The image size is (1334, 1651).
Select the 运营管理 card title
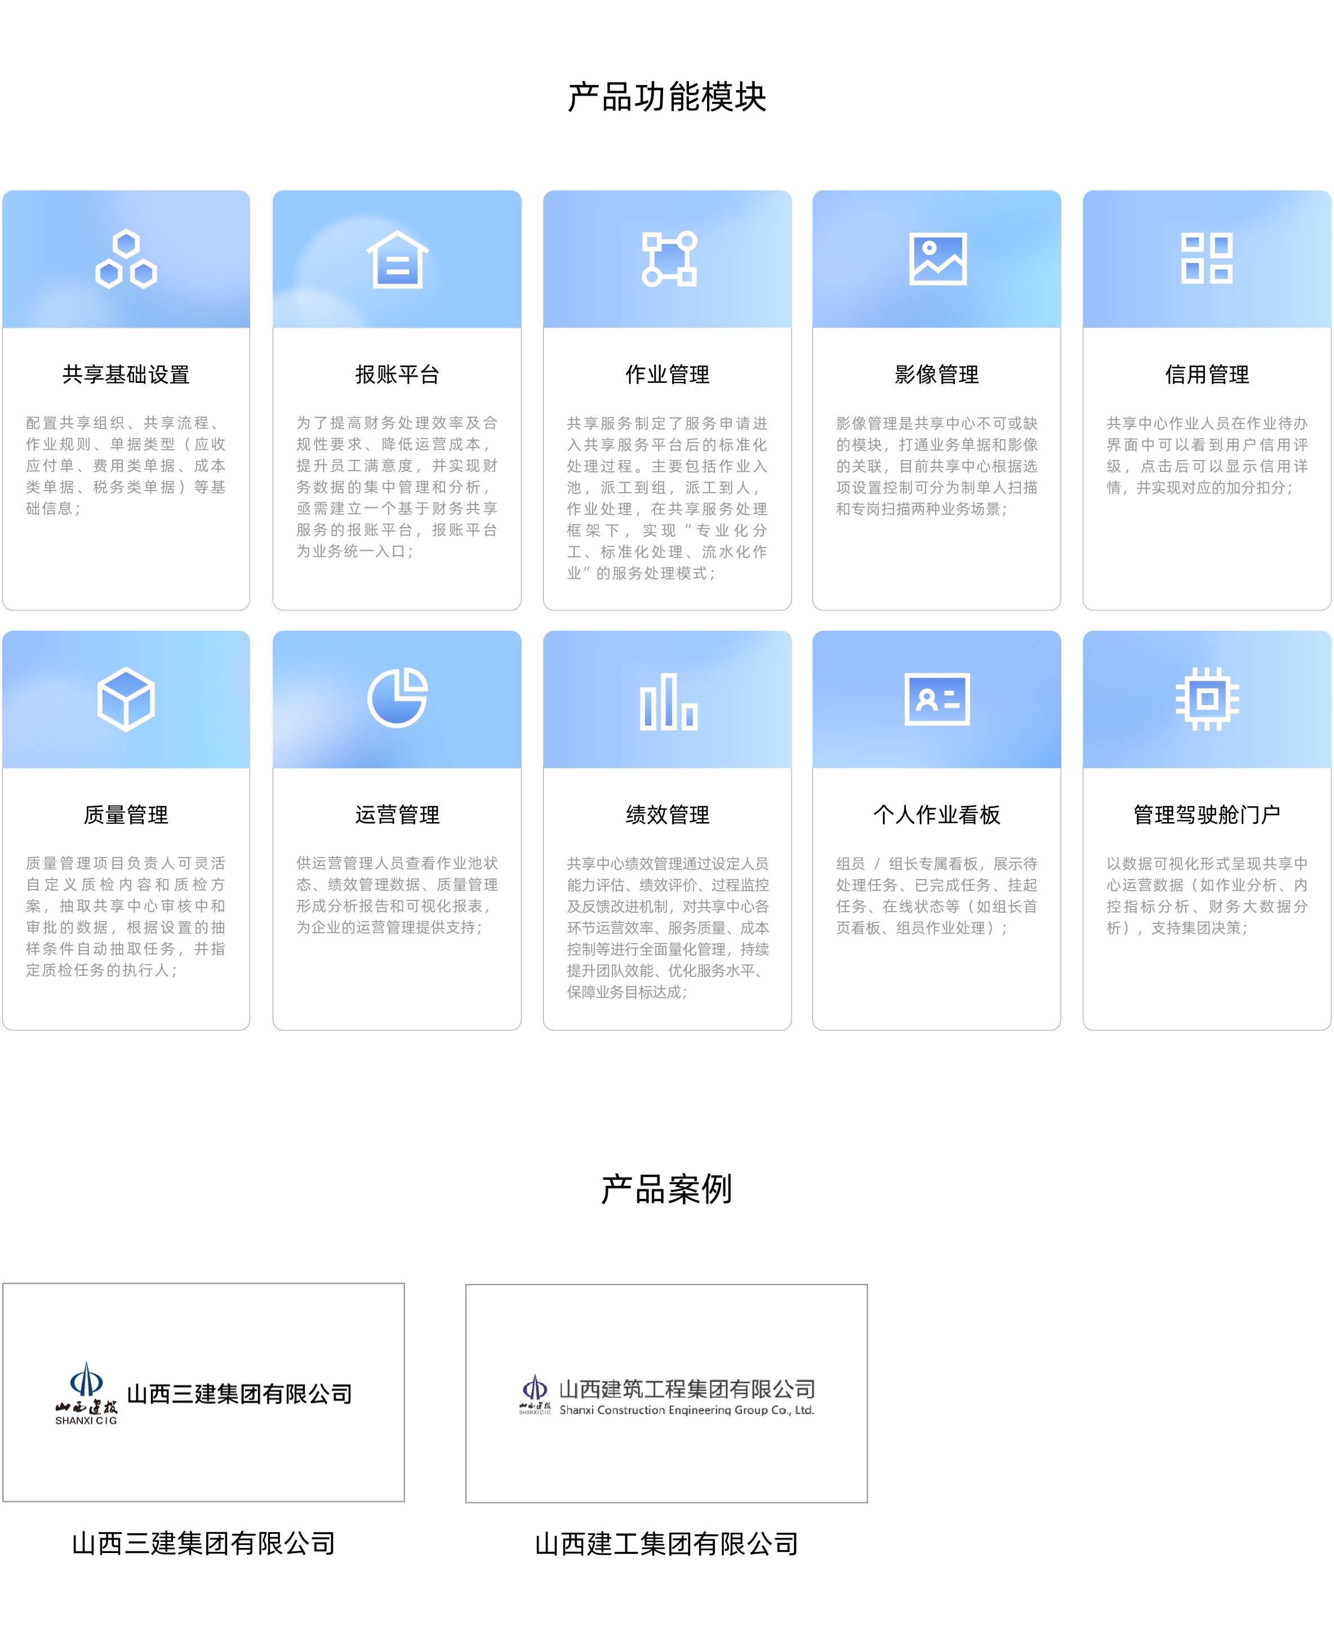(397, 815)
